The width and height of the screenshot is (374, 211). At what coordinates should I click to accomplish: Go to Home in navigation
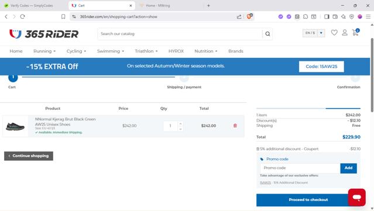(16, 51)
